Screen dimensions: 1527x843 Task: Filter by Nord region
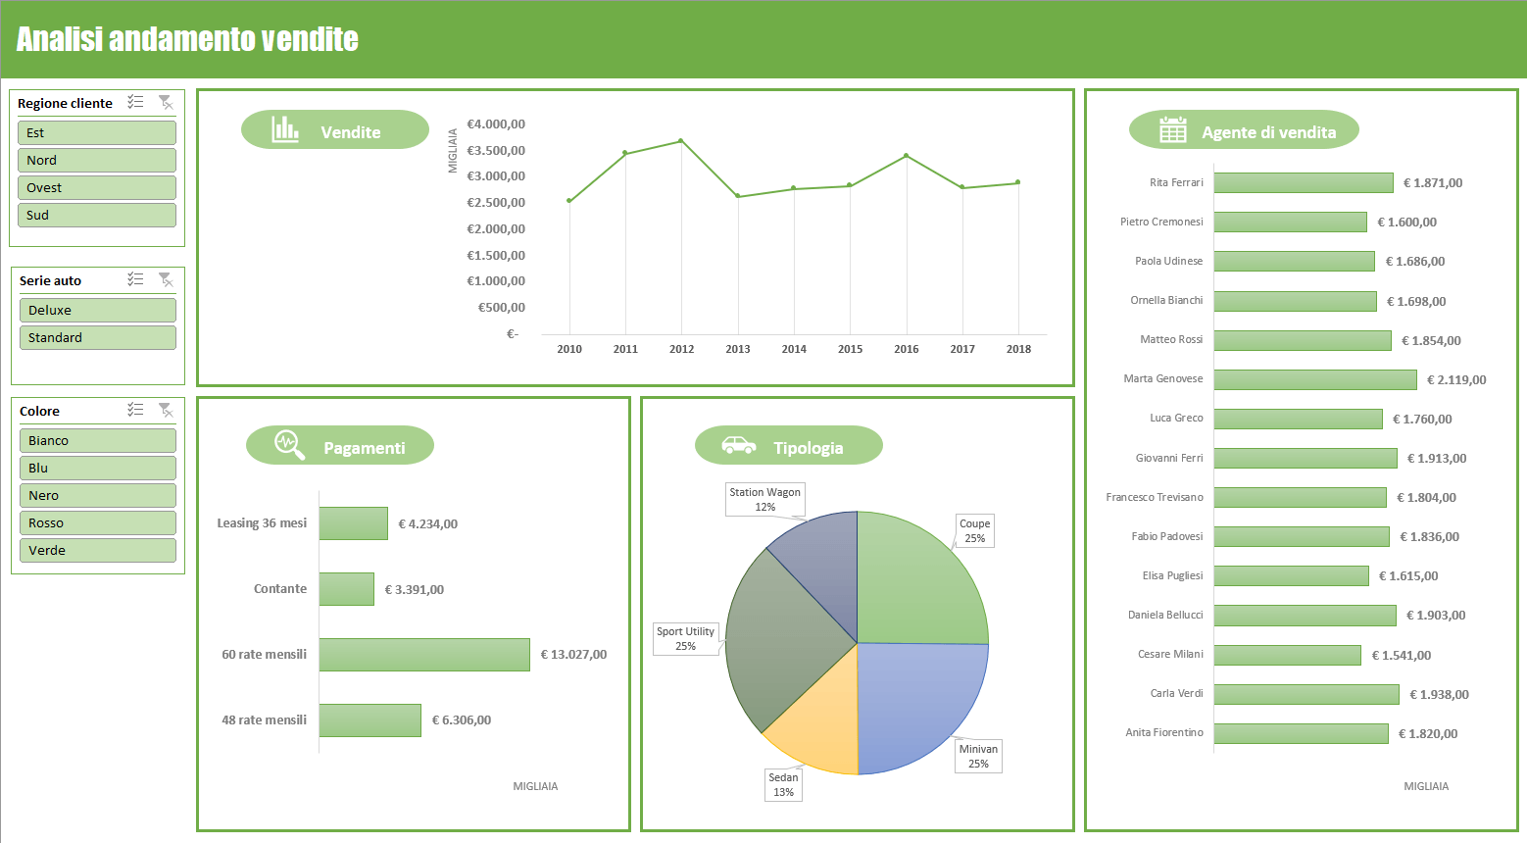tap(97, 160)
